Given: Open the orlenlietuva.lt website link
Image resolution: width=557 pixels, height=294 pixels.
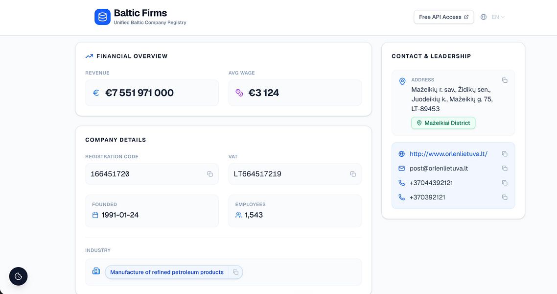Looking at the screenshot, I should coord(448,154).
